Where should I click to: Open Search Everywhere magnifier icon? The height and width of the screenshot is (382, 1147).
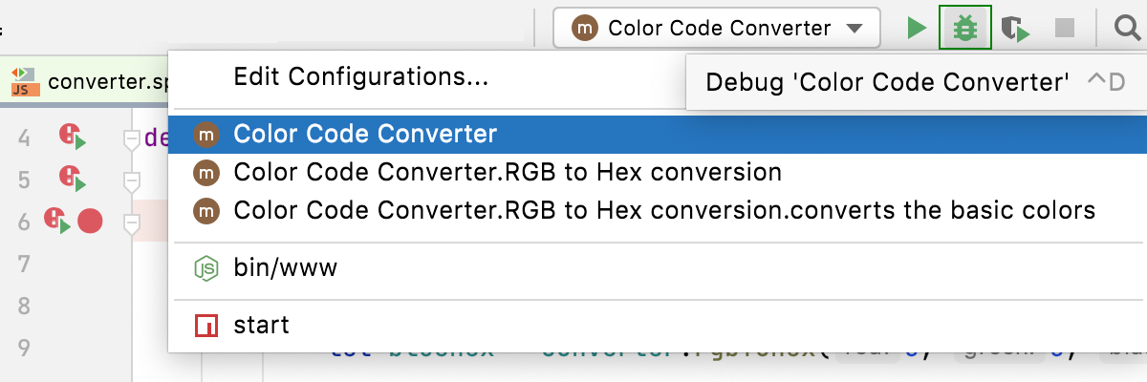tap(1126, 29)
